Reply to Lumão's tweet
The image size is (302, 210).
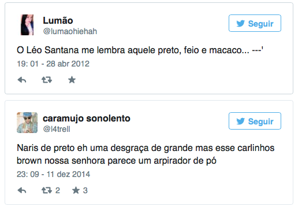click(22, 80)
